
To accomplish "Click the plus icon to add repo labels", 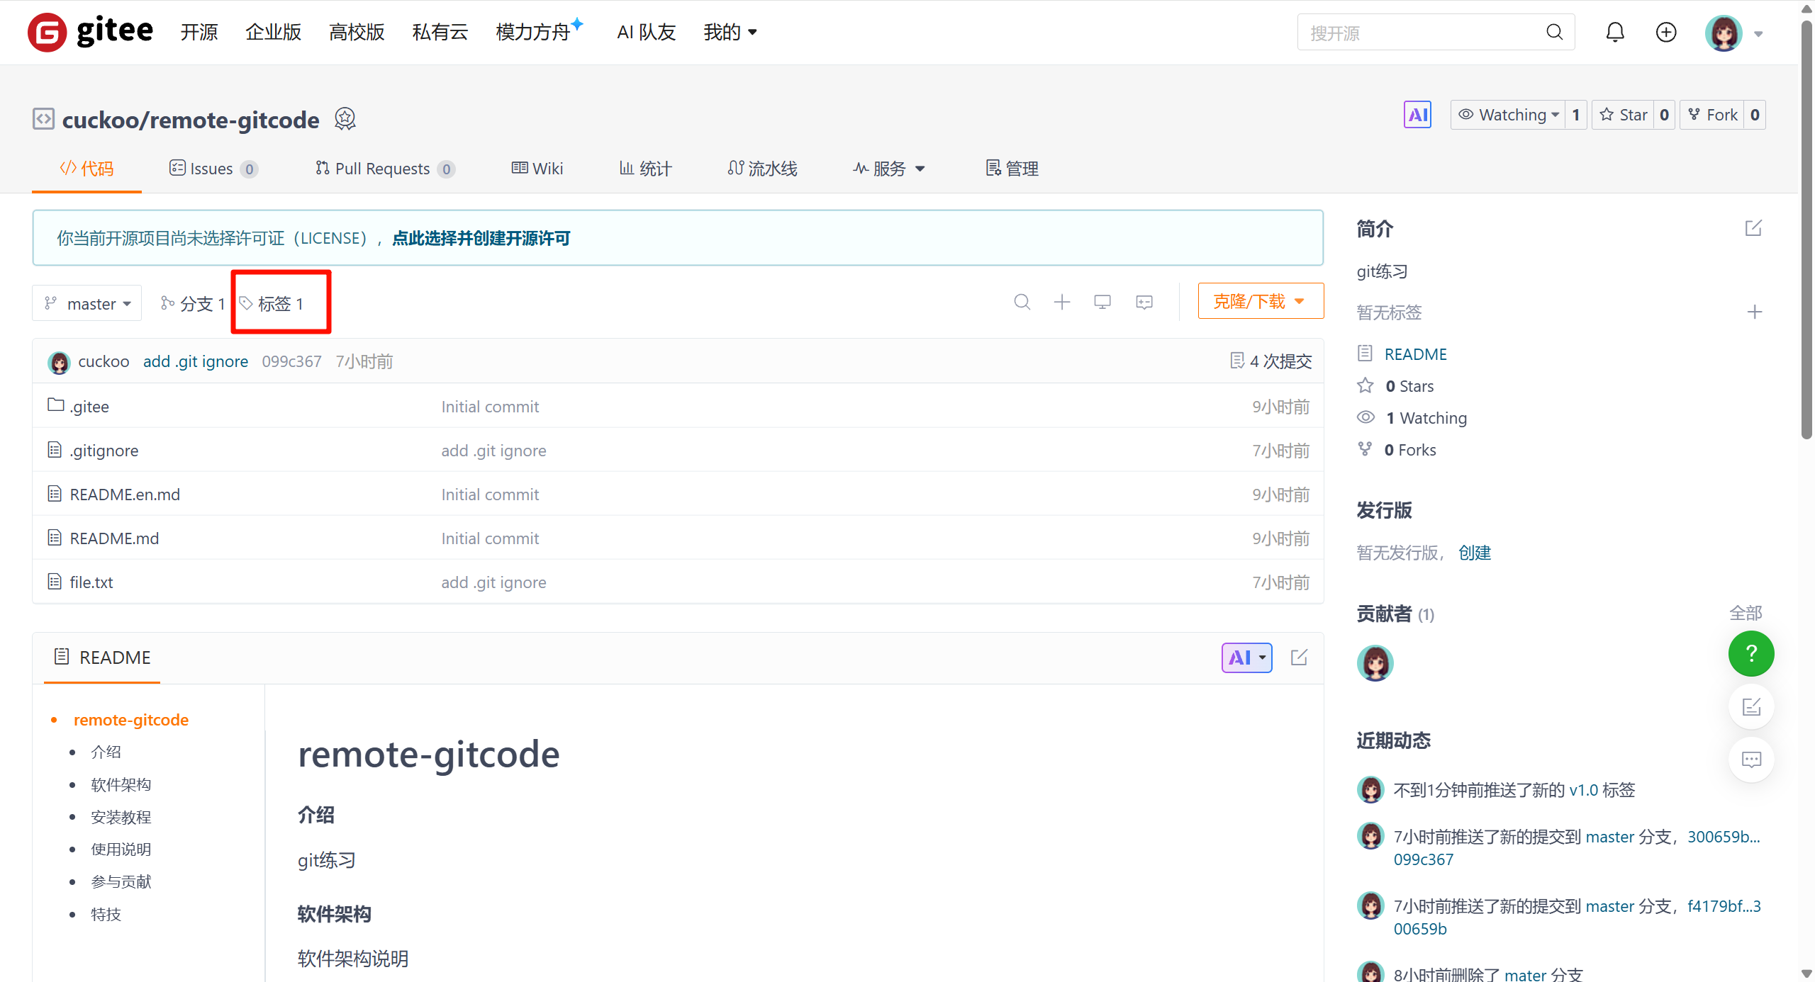I will [x=1755, y=312].
